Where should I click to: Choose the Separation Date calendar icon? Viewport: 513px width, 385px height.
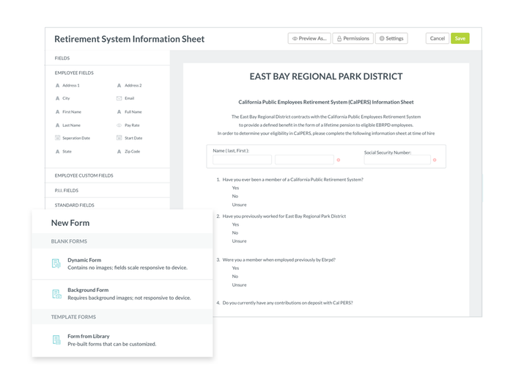pos(58,138)
